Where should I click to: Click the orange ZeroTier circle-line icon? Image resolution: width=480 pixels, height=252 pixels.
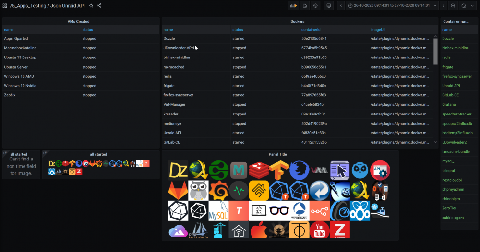point(299,230)
